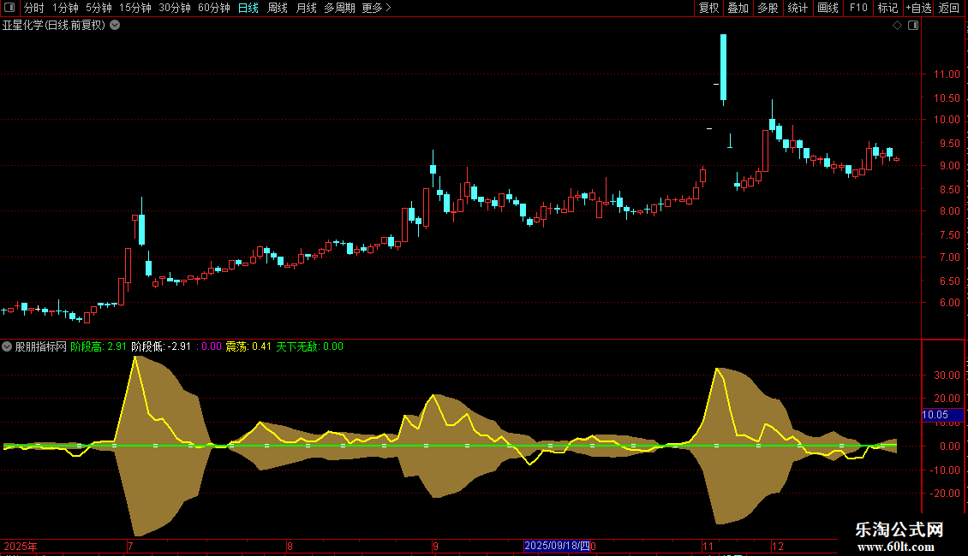The width and height of the screenshot is (968, 556).
Task: Click the 震荡: 0.41 indicator readout
Action: tap(248, 346)
